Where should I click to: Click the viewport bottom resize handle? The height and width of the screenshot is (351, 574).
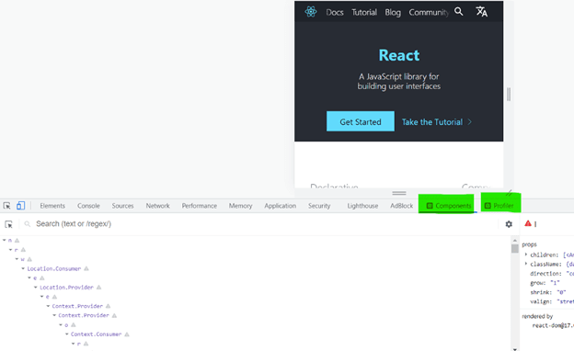coord(399,193)
